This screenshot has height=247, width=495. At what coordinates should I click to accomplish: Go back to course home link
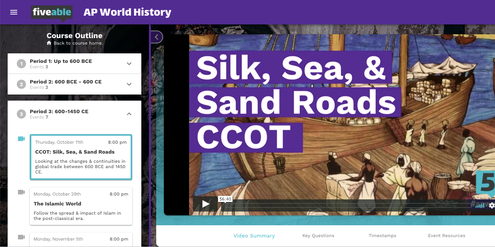(78, 43)
